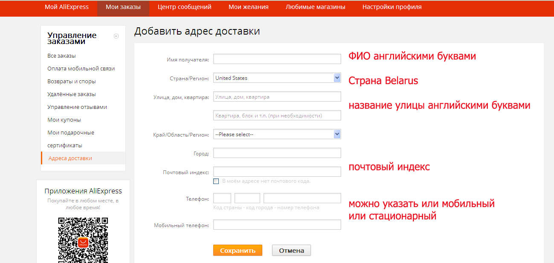Collapse the Управление заказами section icon

point(116,36)
